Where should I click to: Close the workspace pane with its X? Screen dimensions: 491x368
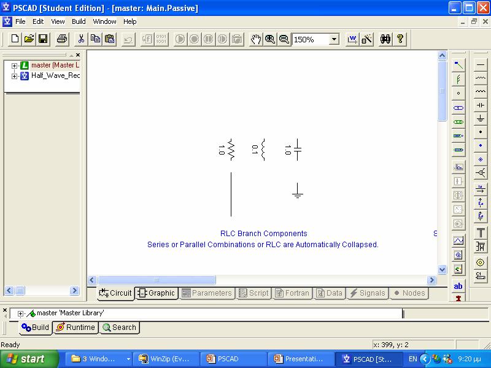tap(78, 55)
